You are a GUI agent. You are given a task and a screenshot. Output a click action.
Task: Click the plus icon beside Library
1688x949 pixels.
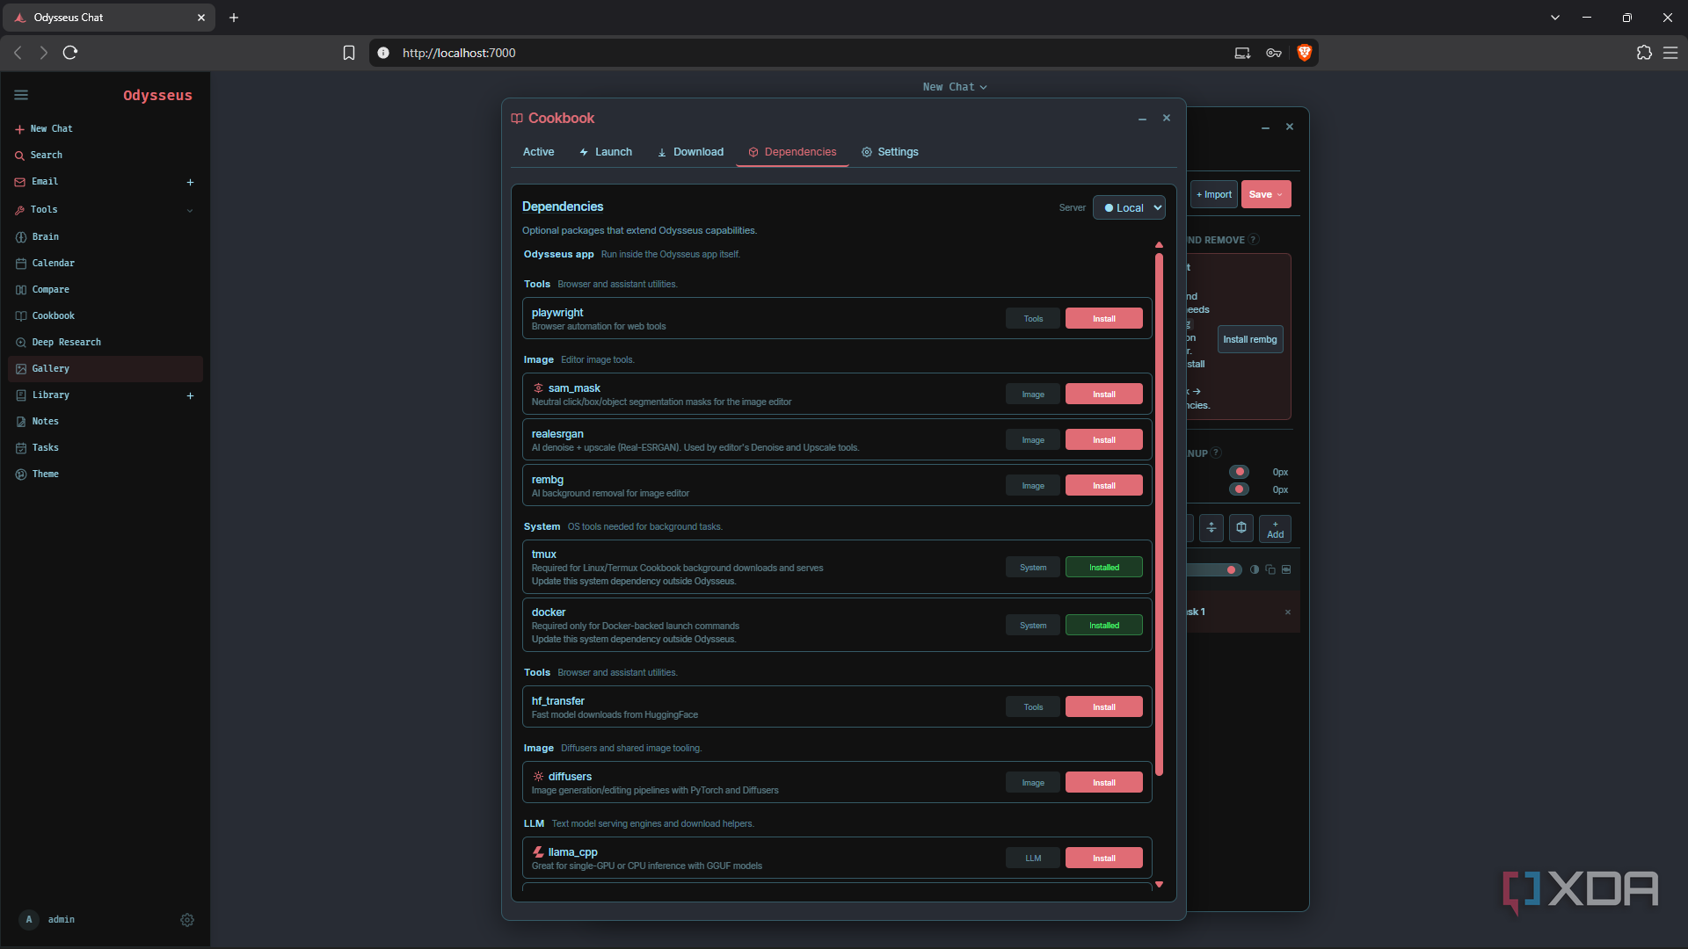pyautogui.click(x=190, y=395)
